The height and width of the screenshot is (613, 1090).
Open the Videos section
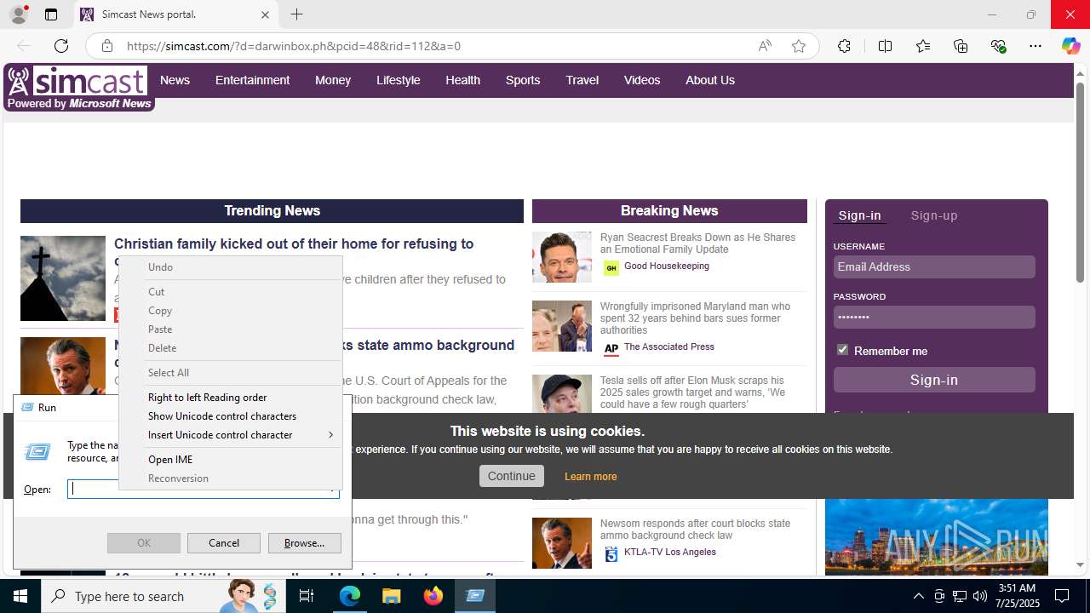click(642, 80)
